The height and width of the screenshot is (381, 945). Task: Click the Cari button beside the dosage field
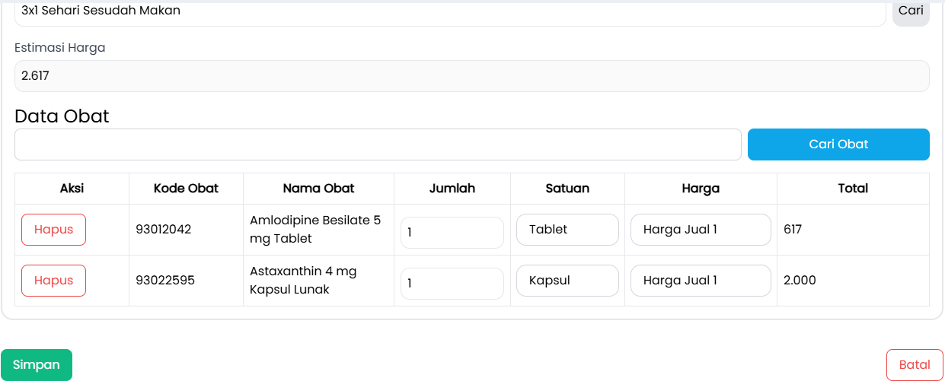click(911, 11)
